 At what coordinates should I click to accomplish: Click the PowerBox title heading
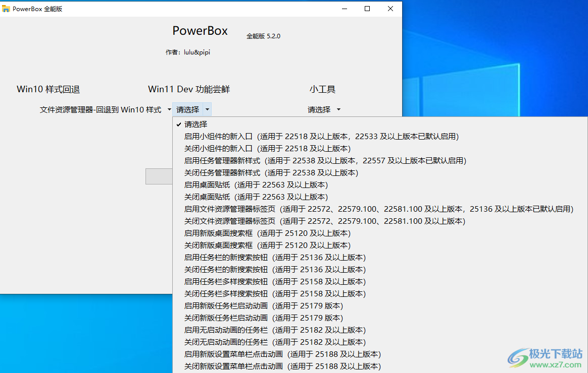click(200, 31)
